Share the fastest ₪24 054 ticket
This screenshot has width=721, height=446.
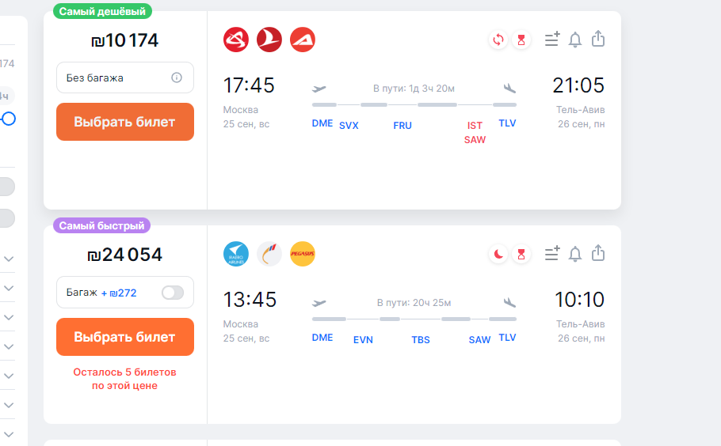click(597, 253)
